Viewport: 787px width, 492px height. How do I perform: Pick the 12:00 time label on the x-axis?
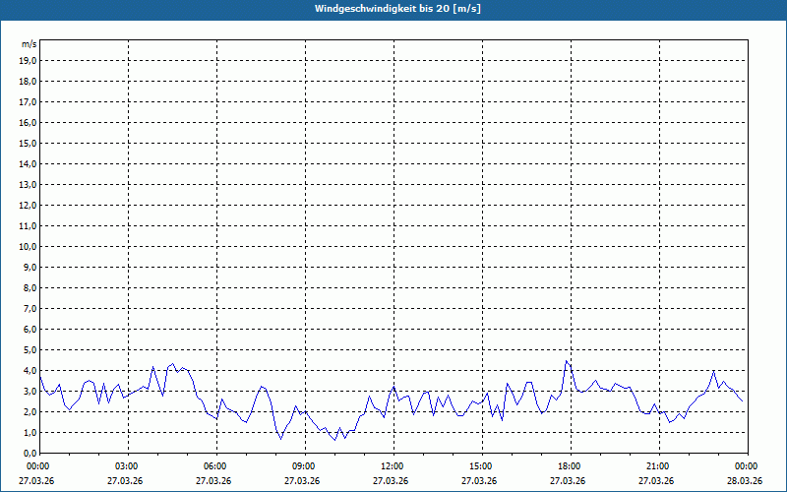pos(392,466)
